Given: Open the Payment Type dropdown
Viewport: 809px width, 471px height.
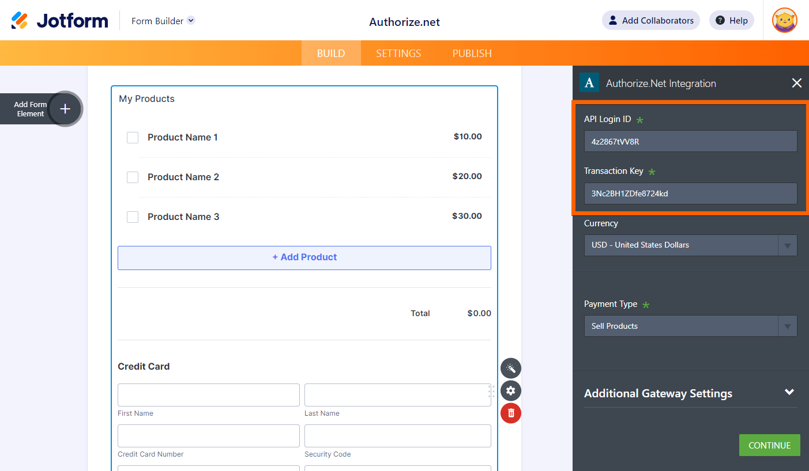Looking at the screenshot, I should pos(690,326).
